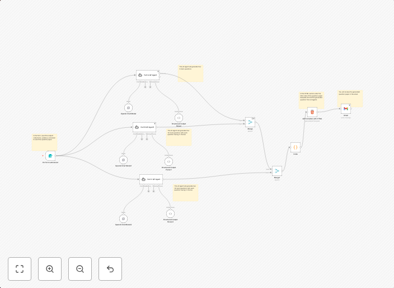Select the sticky note above the Gmail node
The image size is (394, 288).
350,99
